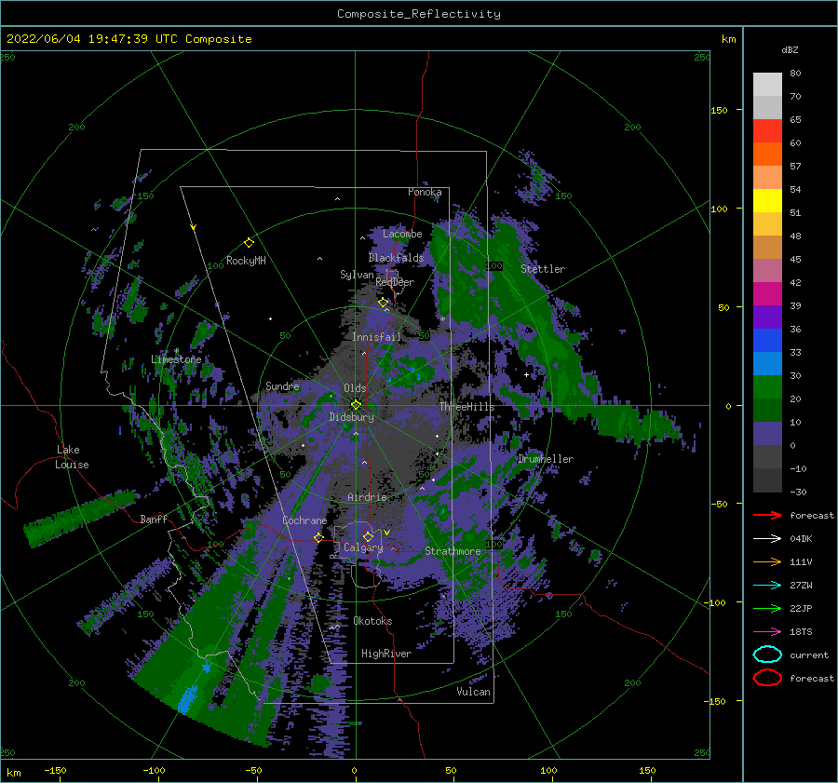Select the light grey 70-80 dBZ swatch
838x783 pixels.
coord(767,85)
